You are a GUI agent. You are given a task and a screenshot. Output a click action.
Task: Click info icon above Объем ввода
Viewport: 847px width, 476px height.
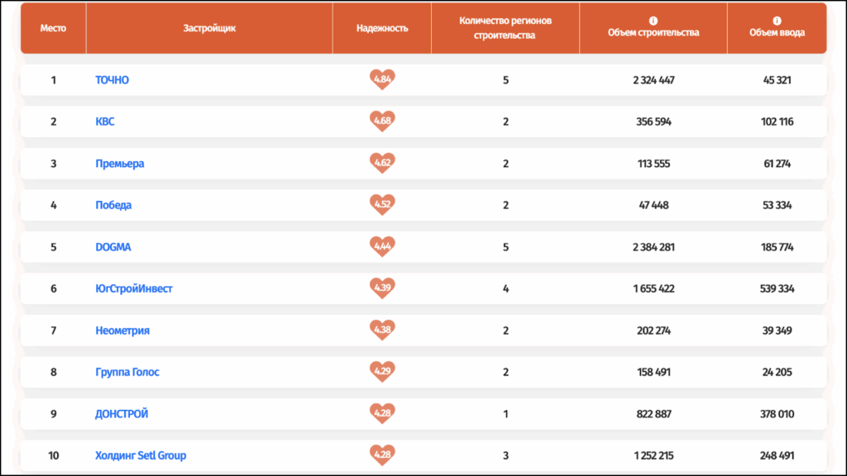tap(777, 21)
